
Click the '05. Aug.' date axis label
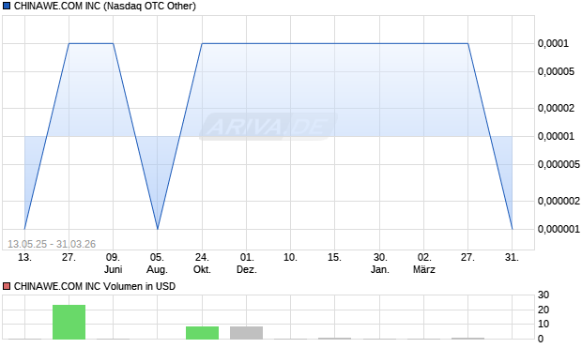[x=157, y=263]
